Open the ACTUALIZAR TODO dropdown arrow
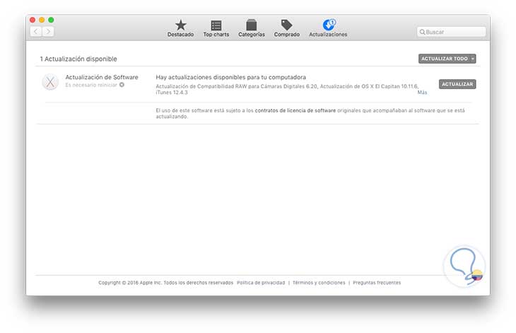Image resolution: width=516 pixels, height=333 pixels. click(x=473, y=59)
